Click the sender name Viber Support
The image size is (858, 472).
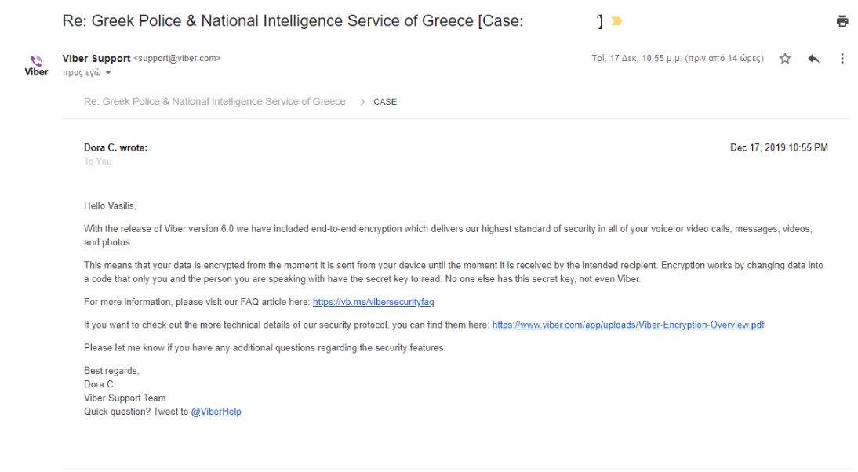96,59
